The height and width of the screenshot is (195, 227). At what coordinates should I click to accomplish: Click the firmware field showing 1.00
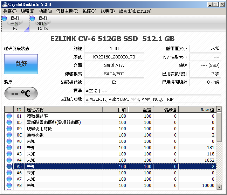(x=114, y=49)
